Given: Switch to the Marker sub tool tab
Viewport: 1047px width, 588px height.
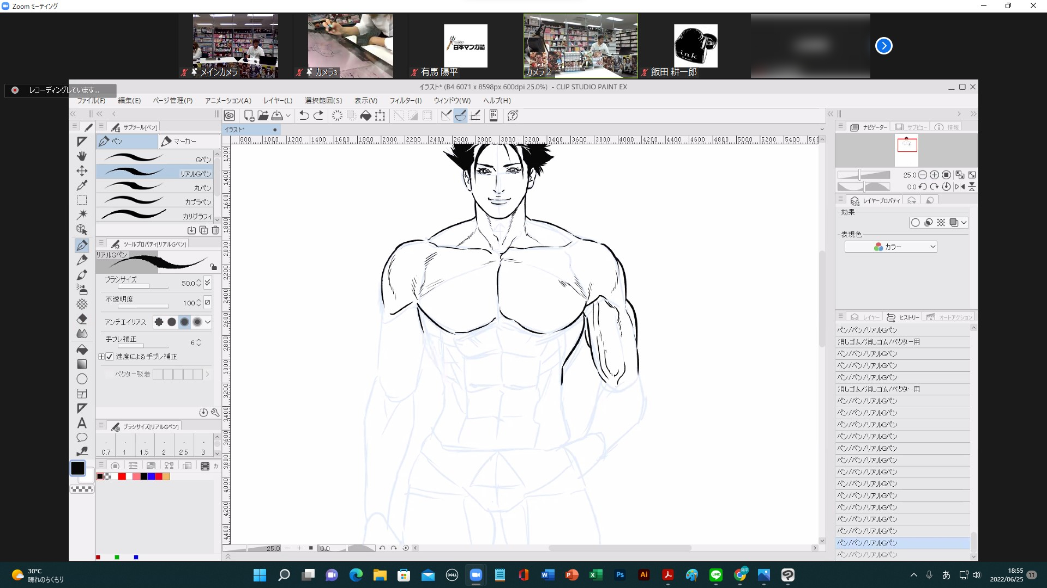Looking at the screenshot, I should click(189, 142).
